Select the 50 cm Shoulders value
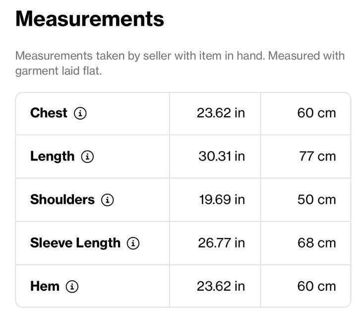The width and height of the screenshot is (356, 328). (316, 200)
